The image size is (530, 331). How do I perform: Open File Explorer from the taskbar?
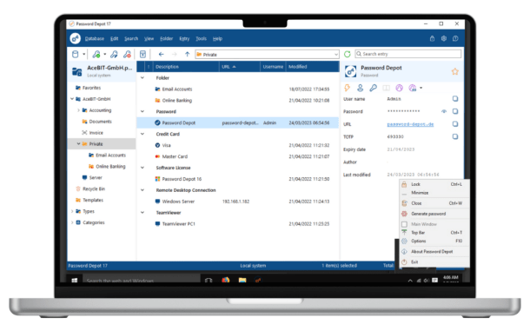point(242,280)
